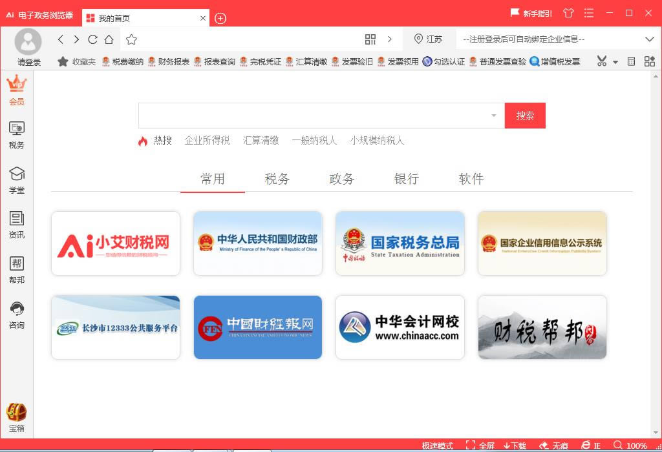The image size is (662, 452).
Task: Open the 财税帮邦 tile
Action: tap(542, 327)
